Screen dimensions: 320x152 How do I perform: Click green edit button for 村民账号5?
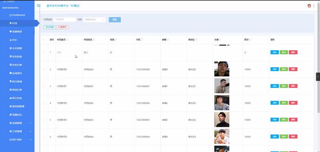[x=284, y=120]
